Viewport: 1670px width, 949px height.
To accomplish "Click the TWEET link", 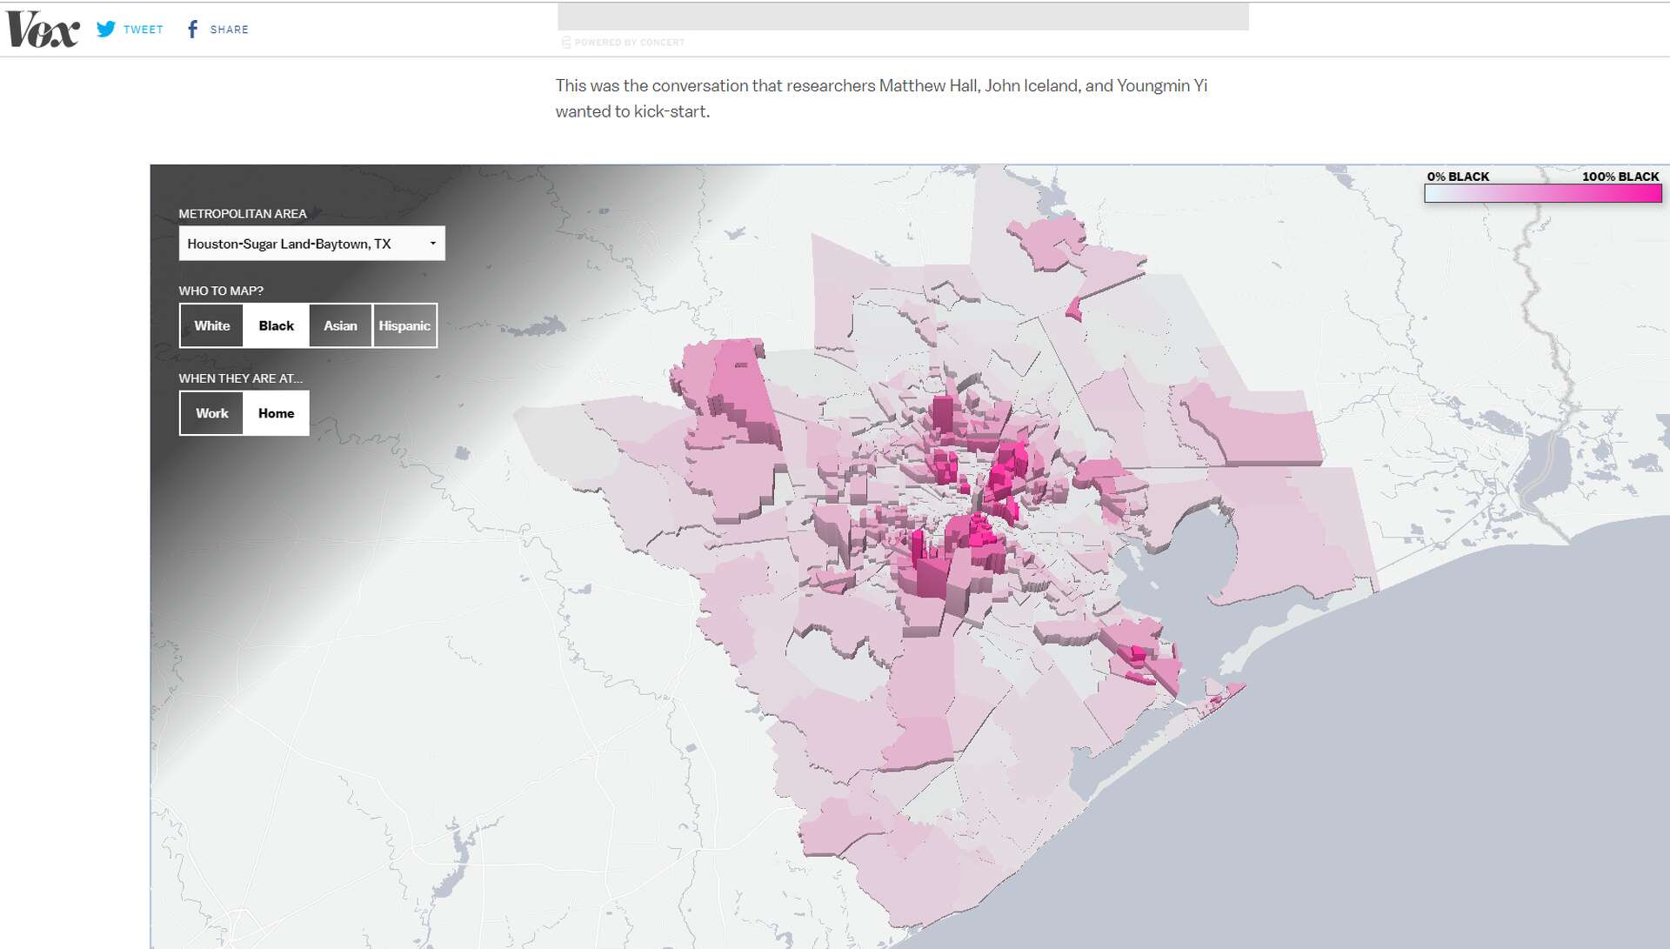I will point(143,29).
